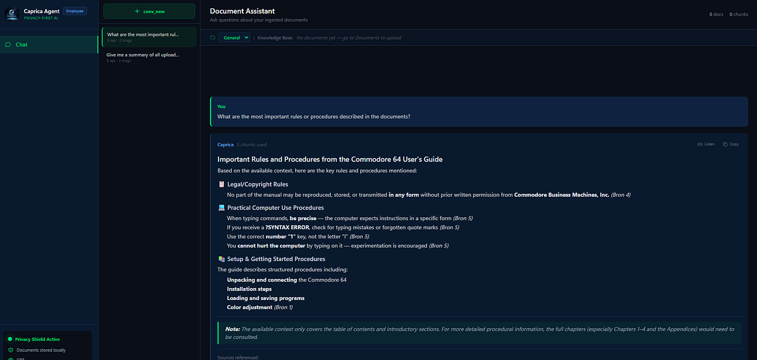This screenshot has height=360, width=757.
Task: Click 'No documents yet — go to Documents' hint
Action: [349, 38]
